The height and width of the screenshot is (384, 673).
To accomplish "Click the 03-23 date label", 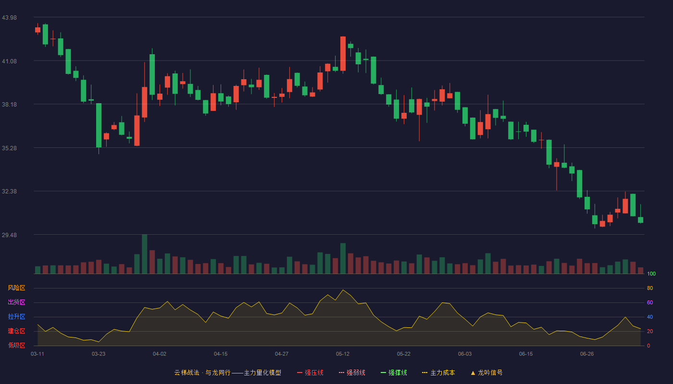I will click(x=99, y=354).
